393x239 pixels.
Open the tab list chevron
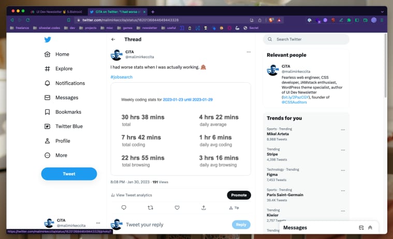pyautogui.click(x=382, y=12)
